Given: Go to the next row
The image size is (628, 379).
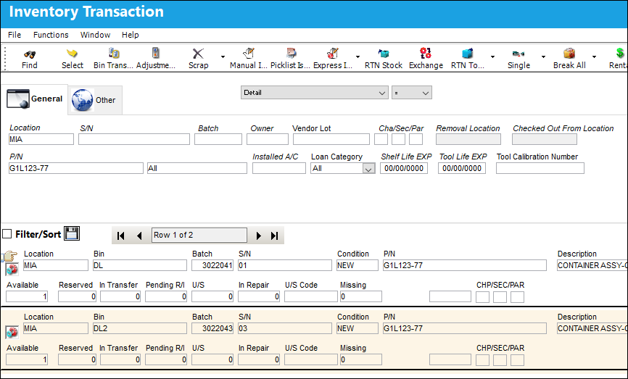Looking at the screenshot, I should click(258, 236).
